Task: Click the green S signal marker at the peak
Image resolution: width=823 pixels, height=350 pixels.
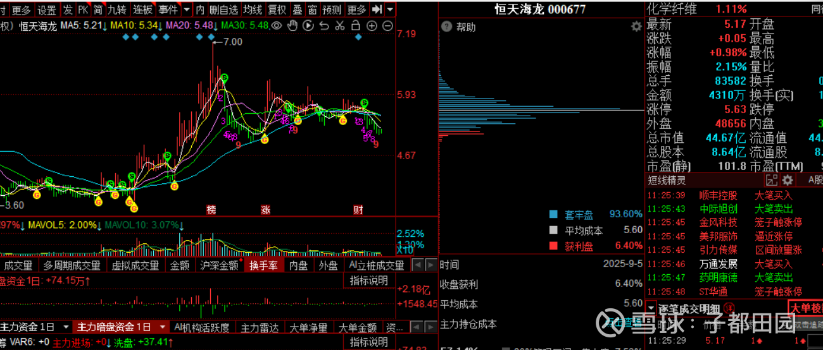Action: pyautogui.click(x=224, y=78)
